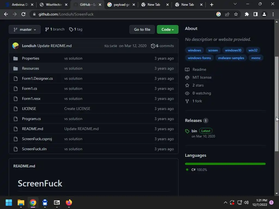Click the share page icon

point(227,14)
